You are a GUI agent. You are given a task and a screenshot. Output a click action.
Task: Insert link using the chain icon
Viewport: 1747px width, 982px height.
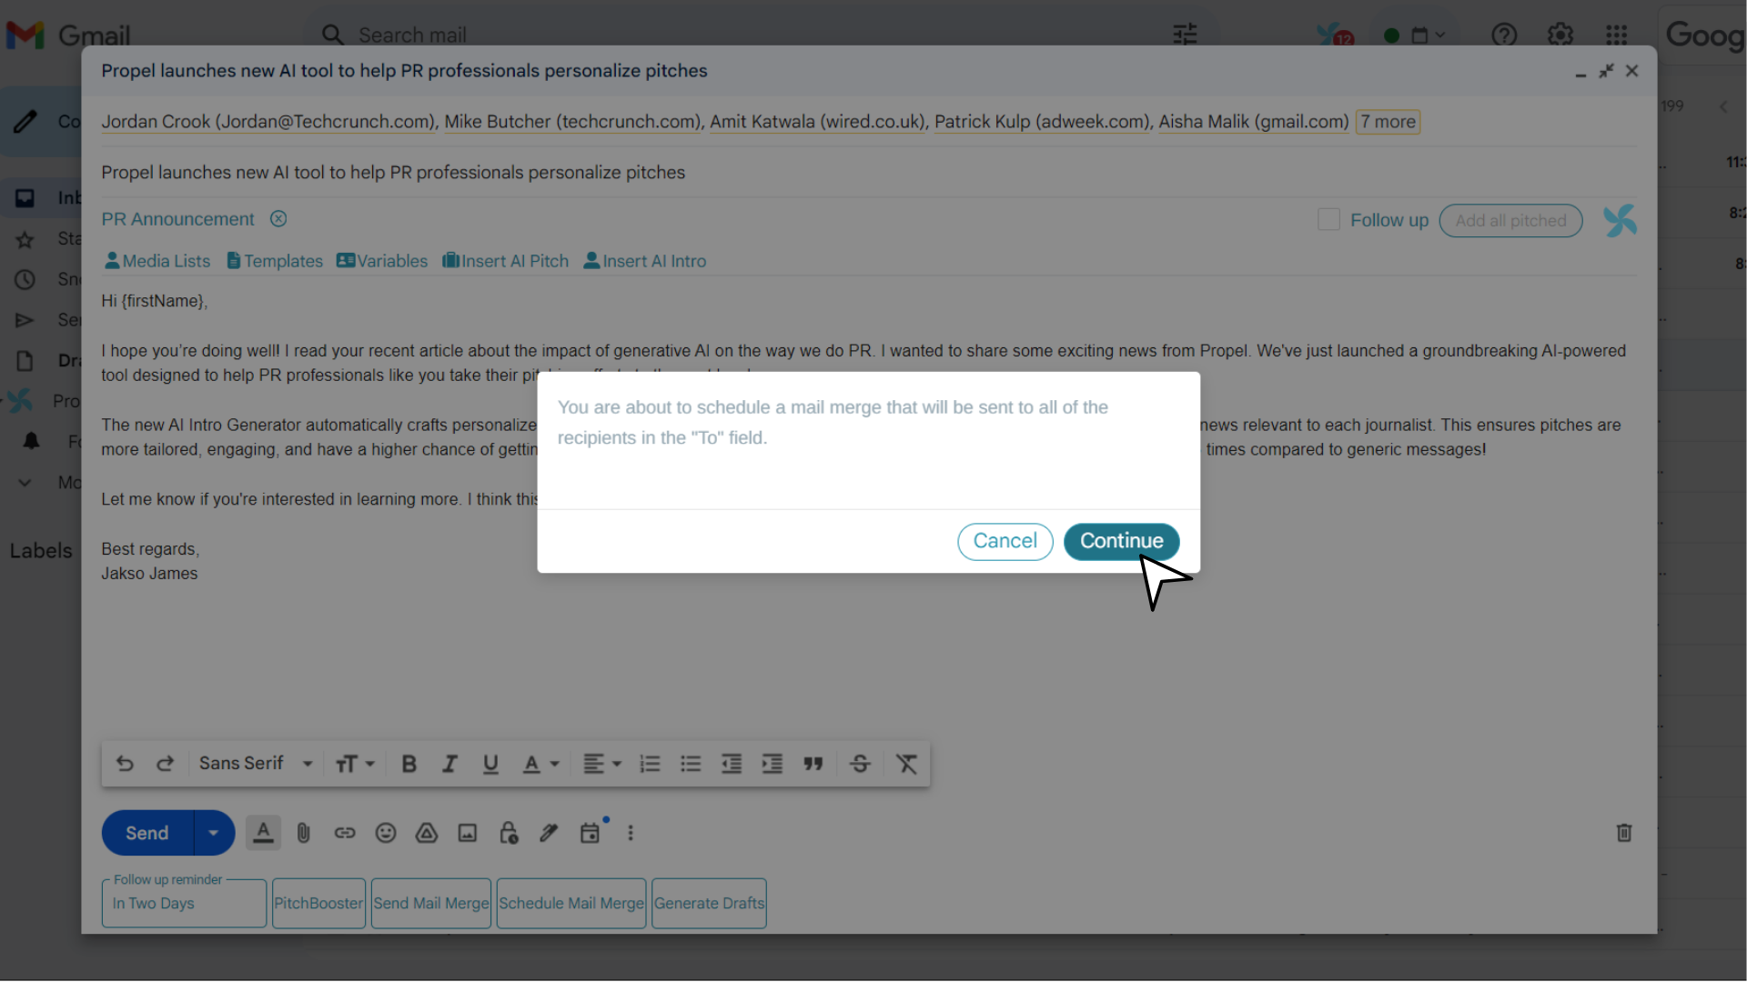pos(345,833)
